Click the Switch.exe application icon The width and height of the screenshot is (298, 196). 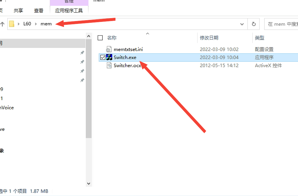click(x=109, y=57)
